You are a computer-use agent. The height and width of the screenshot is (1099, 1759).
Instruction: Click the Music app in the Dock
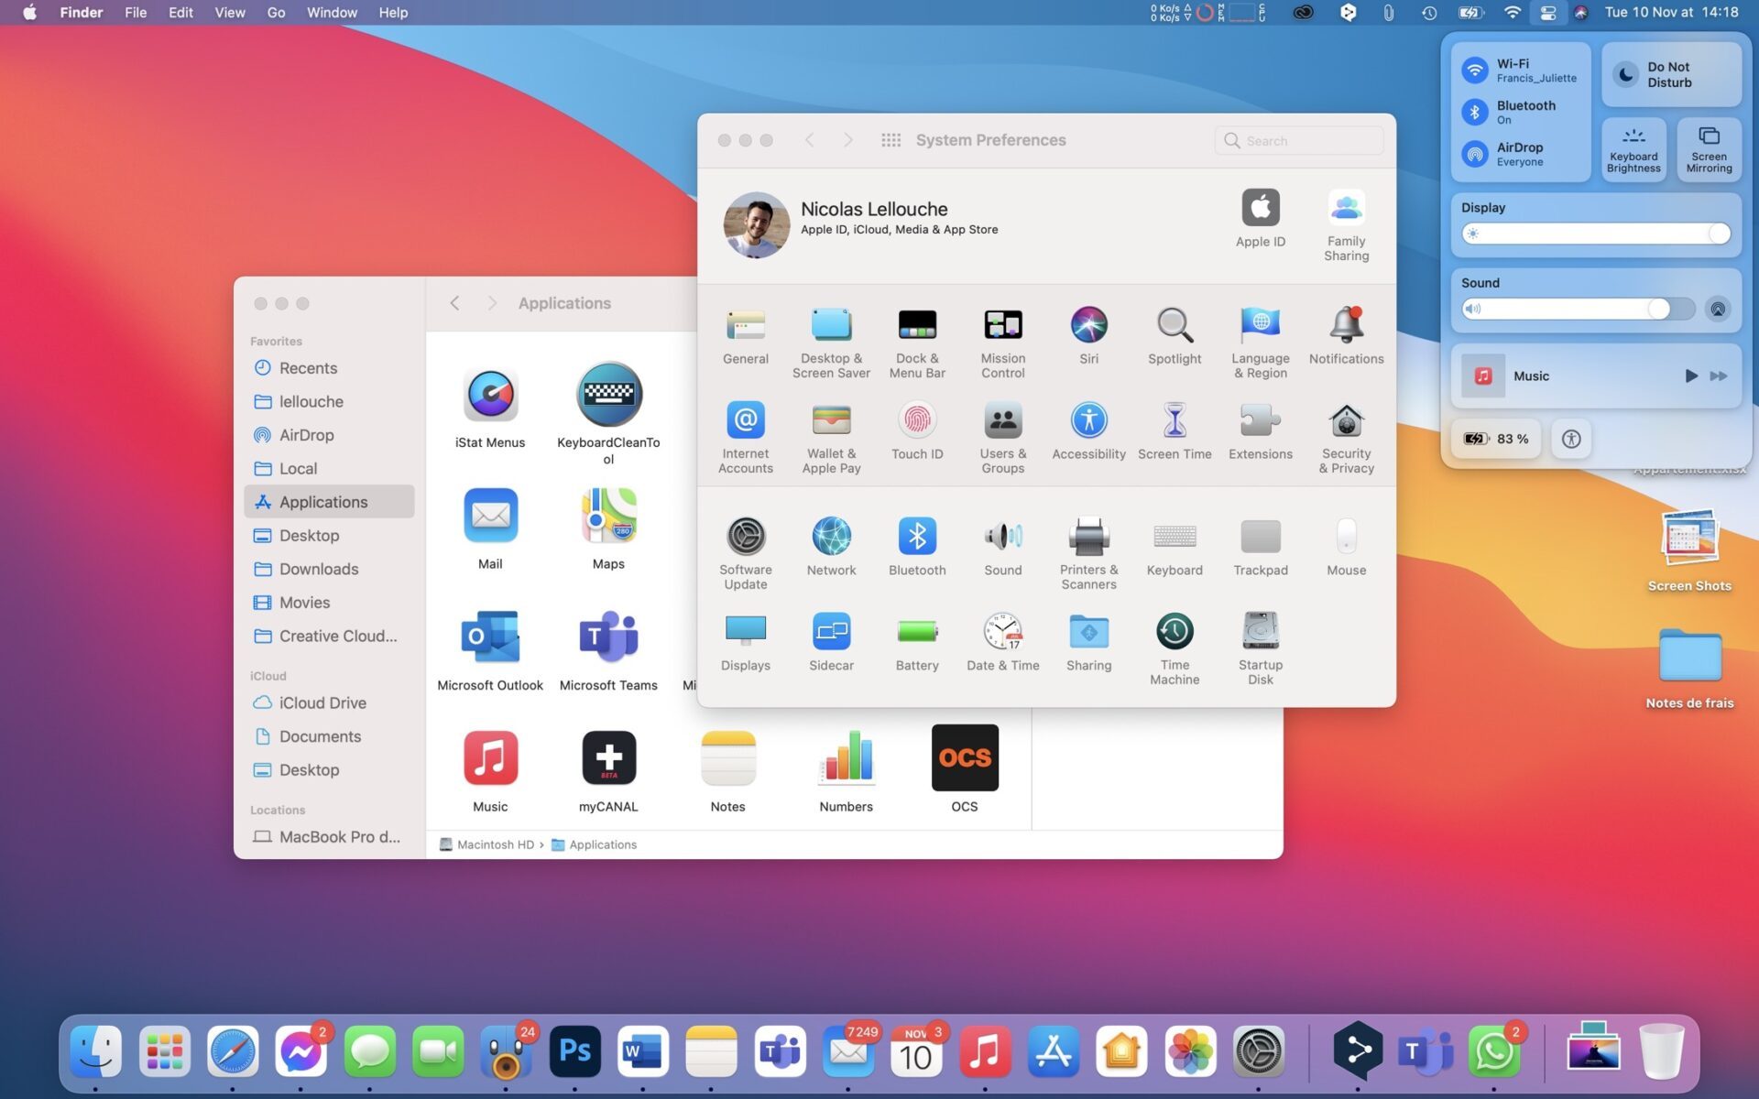tap(985, 1050)
